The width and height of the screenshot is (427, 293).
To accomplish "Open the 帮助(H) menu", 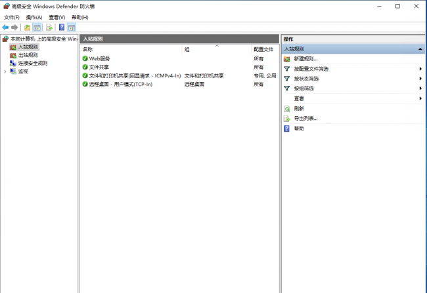I will tap(79, 18).
